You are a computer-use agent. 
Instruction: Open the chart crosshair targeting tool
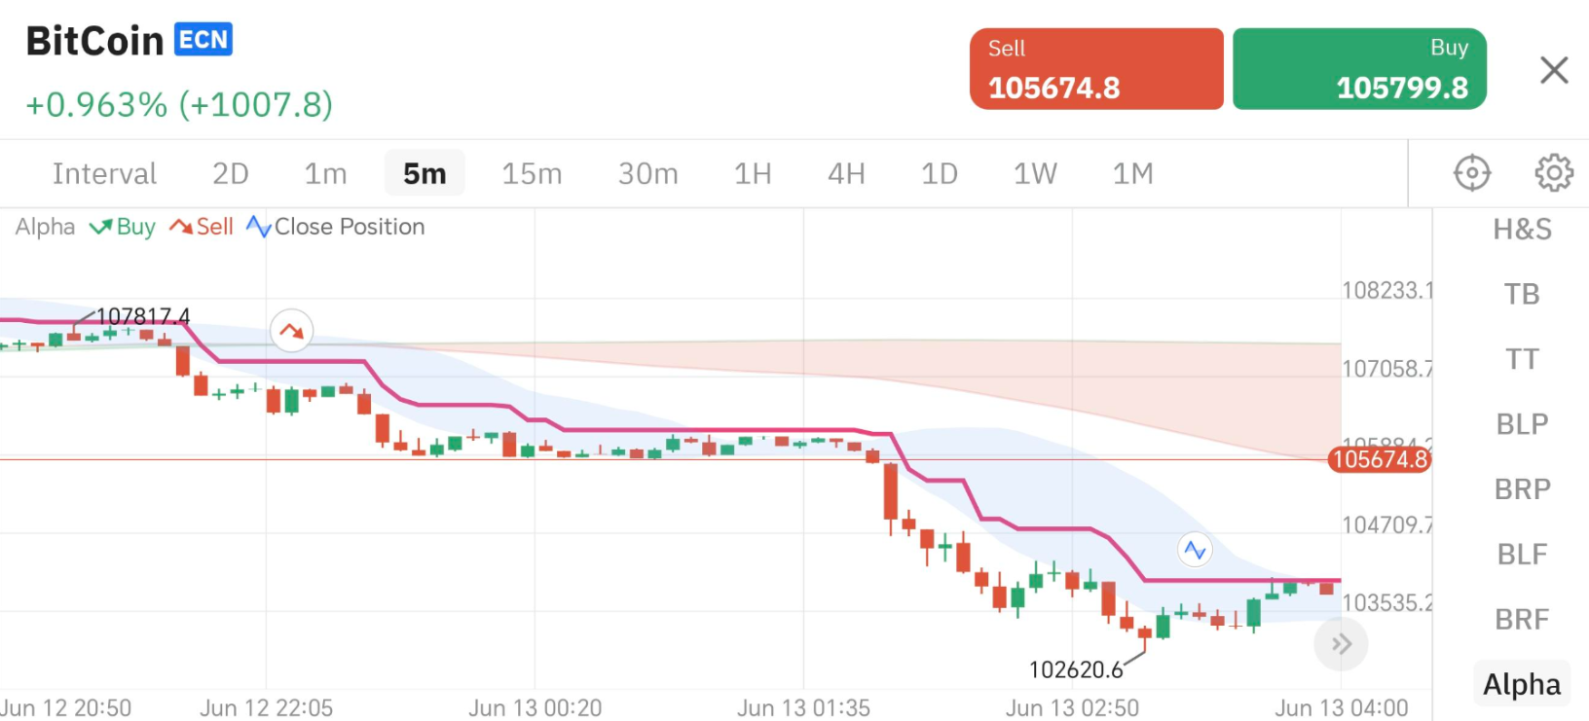1471,172
